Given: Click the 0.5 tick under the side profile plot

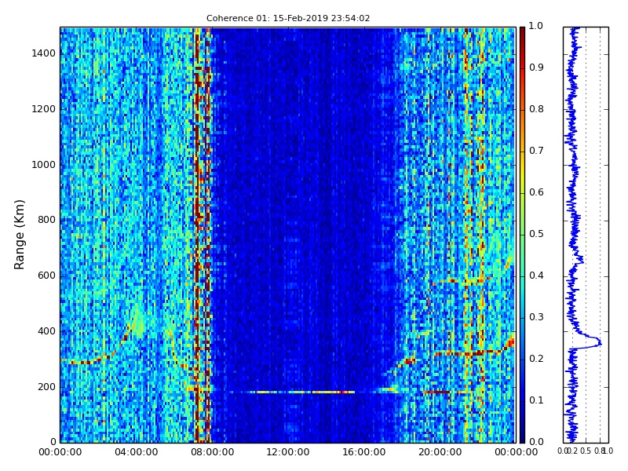Looking at the screenshot, I should coord(586,451).
